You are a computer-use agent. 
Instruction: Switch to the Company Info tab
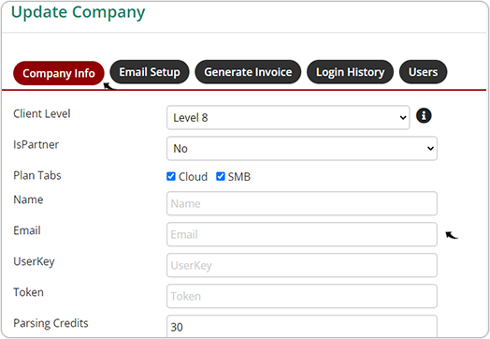tap(59, 73)
